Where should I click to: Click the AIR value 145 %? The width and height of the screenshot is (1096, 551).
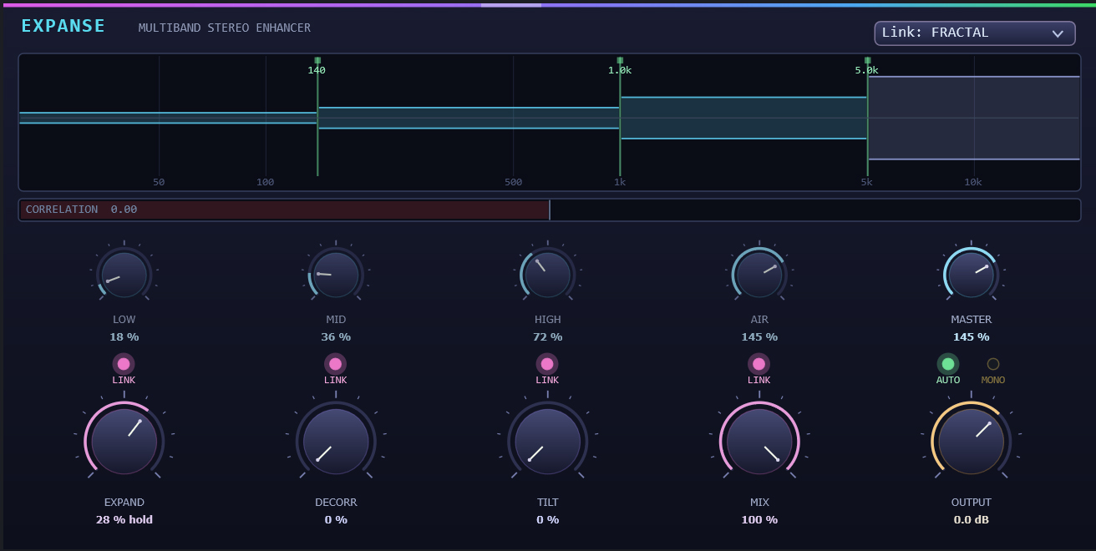[x=759, y=337]
